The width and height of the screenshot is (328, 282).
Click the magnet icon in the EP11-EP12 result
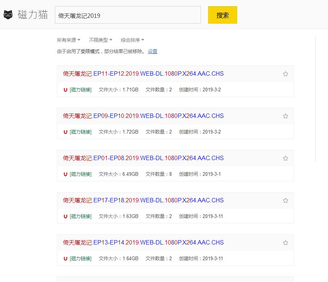point(65,90)
